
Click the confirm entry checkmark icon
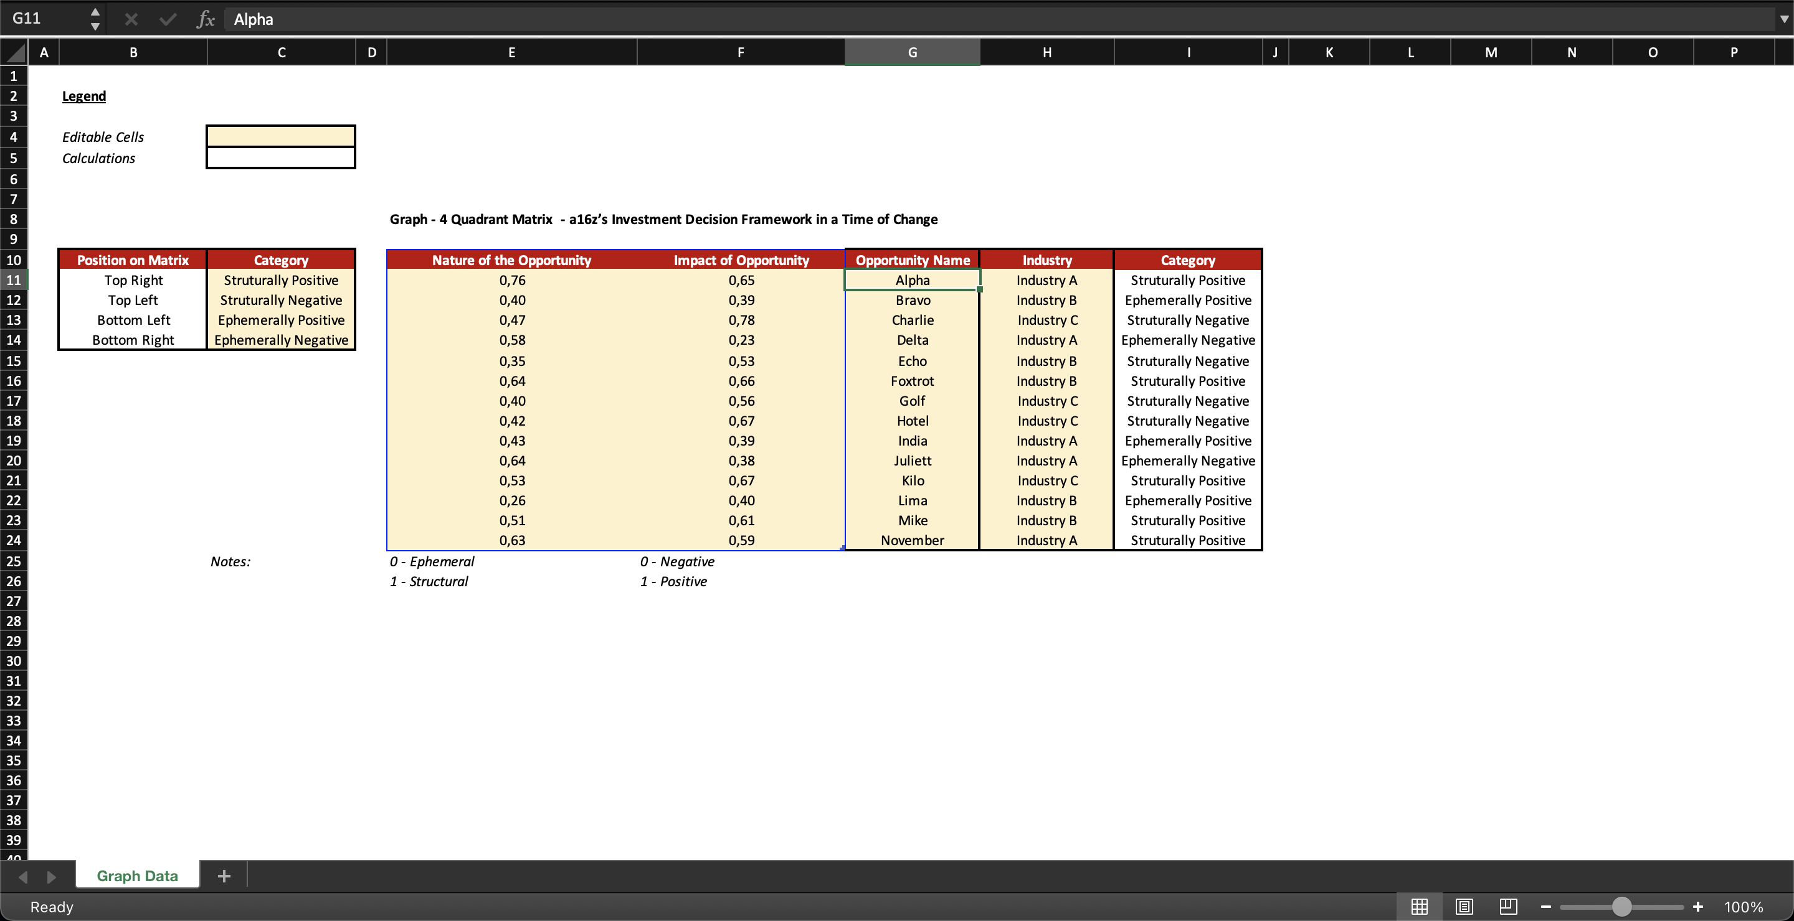coord(168,19)
